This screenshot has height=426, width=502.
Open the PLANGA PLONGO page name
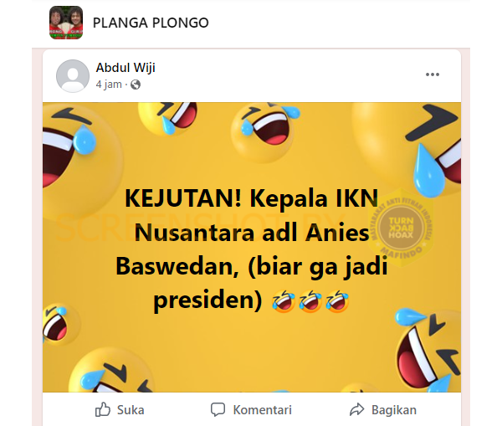(x=151, y=23)
